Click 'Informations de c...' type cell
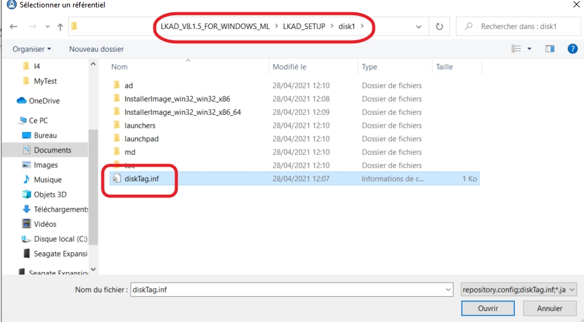The width and height of the screenshot is (584, 322). pos(393,179)
